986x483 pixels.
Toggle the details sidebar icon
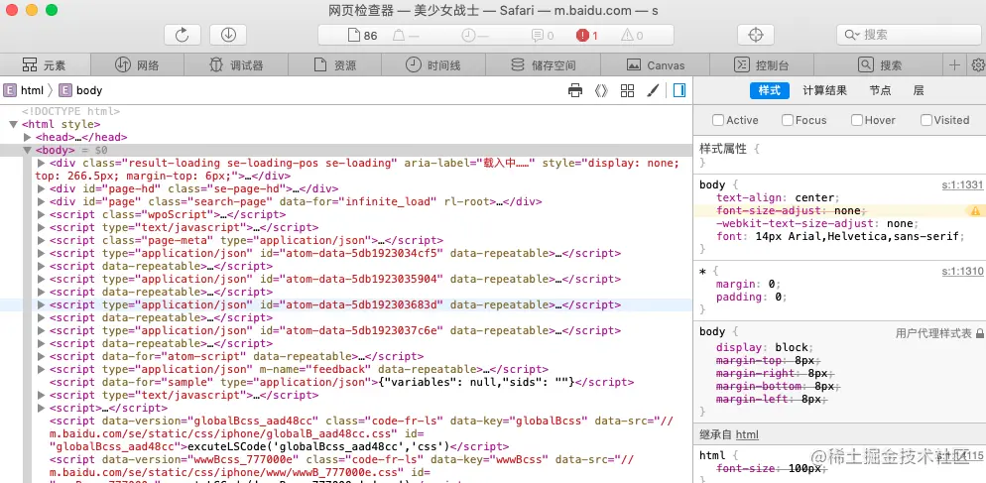point(679,90)
